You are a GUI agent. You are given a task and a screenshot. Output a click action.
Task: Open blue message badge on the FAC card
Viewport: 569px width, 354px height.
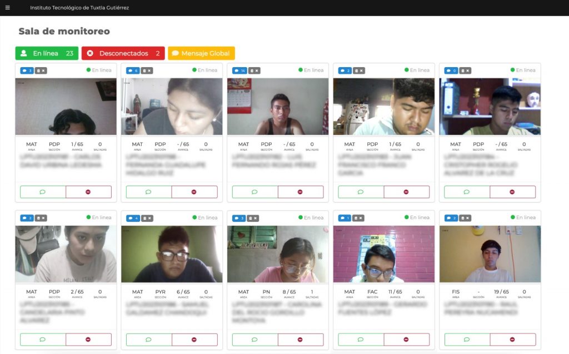[345, 218]
